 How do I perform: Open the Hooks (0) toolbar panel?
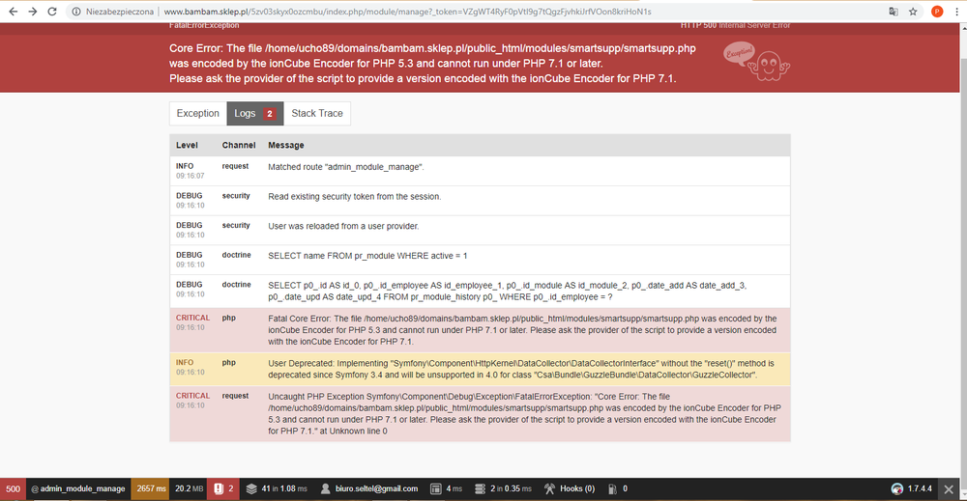click(570, 488)
